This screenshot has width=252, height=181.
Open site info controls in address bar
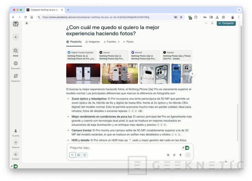click(x=39, y=17)
